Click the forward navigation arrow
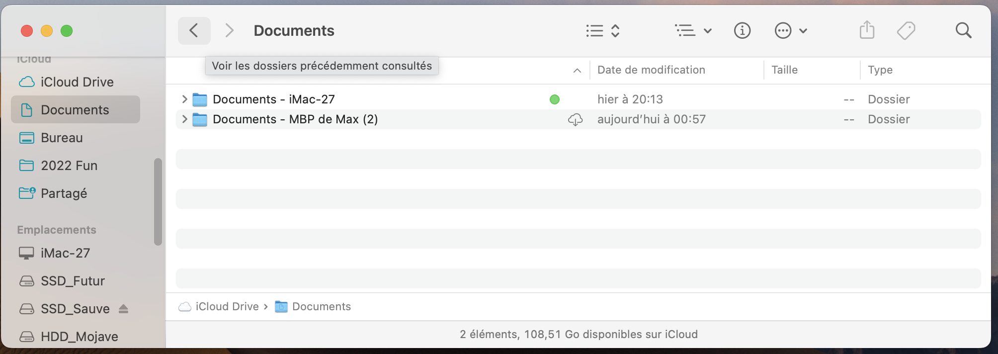Viewport: 998px width, 354px height. pyautogui.click(x=229, y=31)
